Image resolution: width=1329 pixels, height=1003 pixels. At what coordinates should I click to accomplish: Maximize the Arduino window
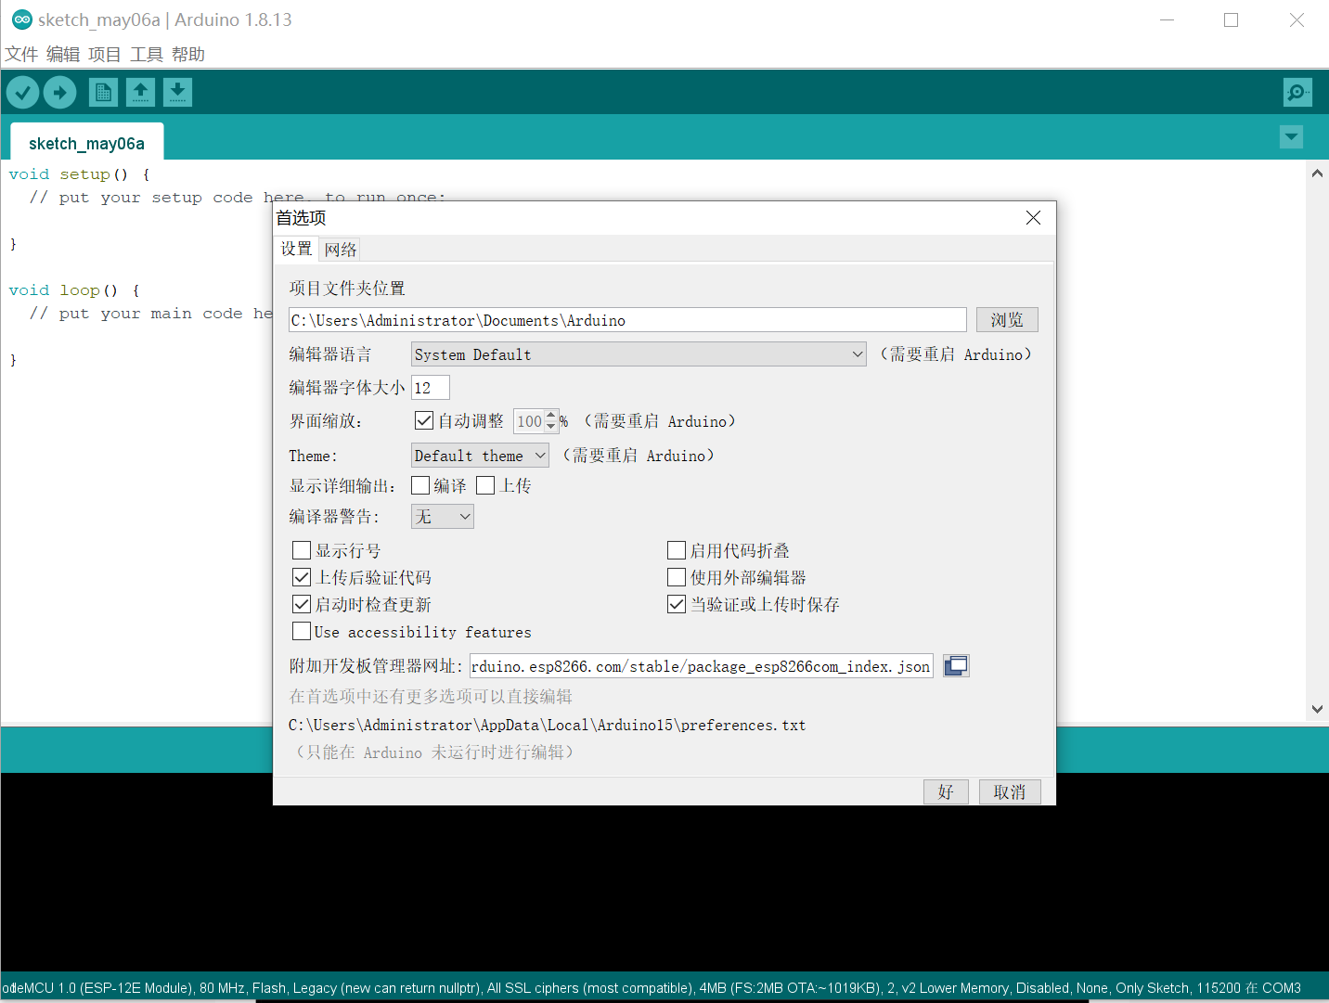(1232, 19)
